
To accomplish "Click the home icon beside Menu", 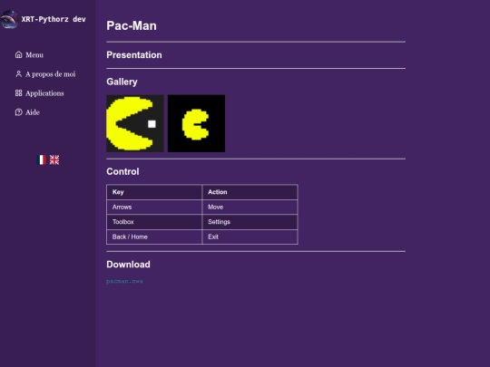I will (19, 54).
